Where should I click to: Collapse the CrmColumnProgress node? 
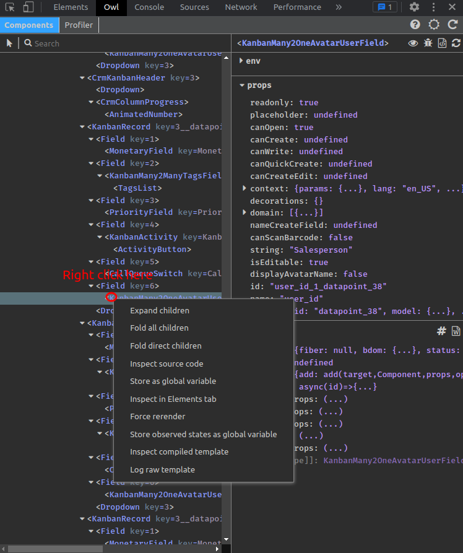coord(91,102)
